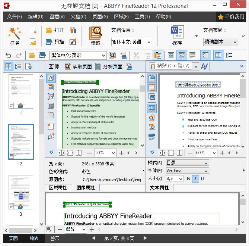249x246 pixels.
Task: Click the Fit to Page icon under image pane
Action: 61,153
